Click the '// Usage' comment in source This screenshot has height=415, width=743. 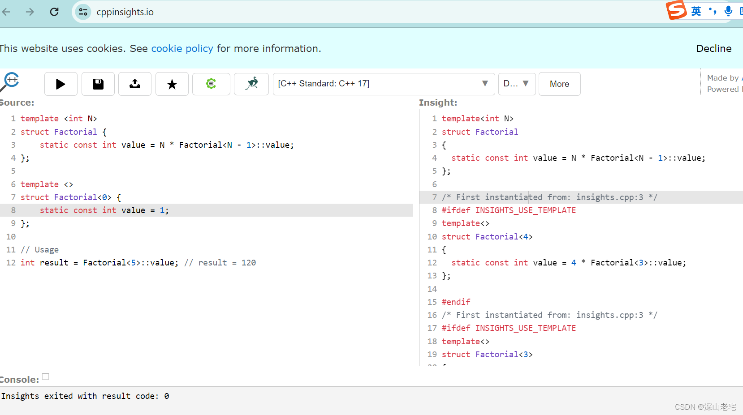(39, 250)
